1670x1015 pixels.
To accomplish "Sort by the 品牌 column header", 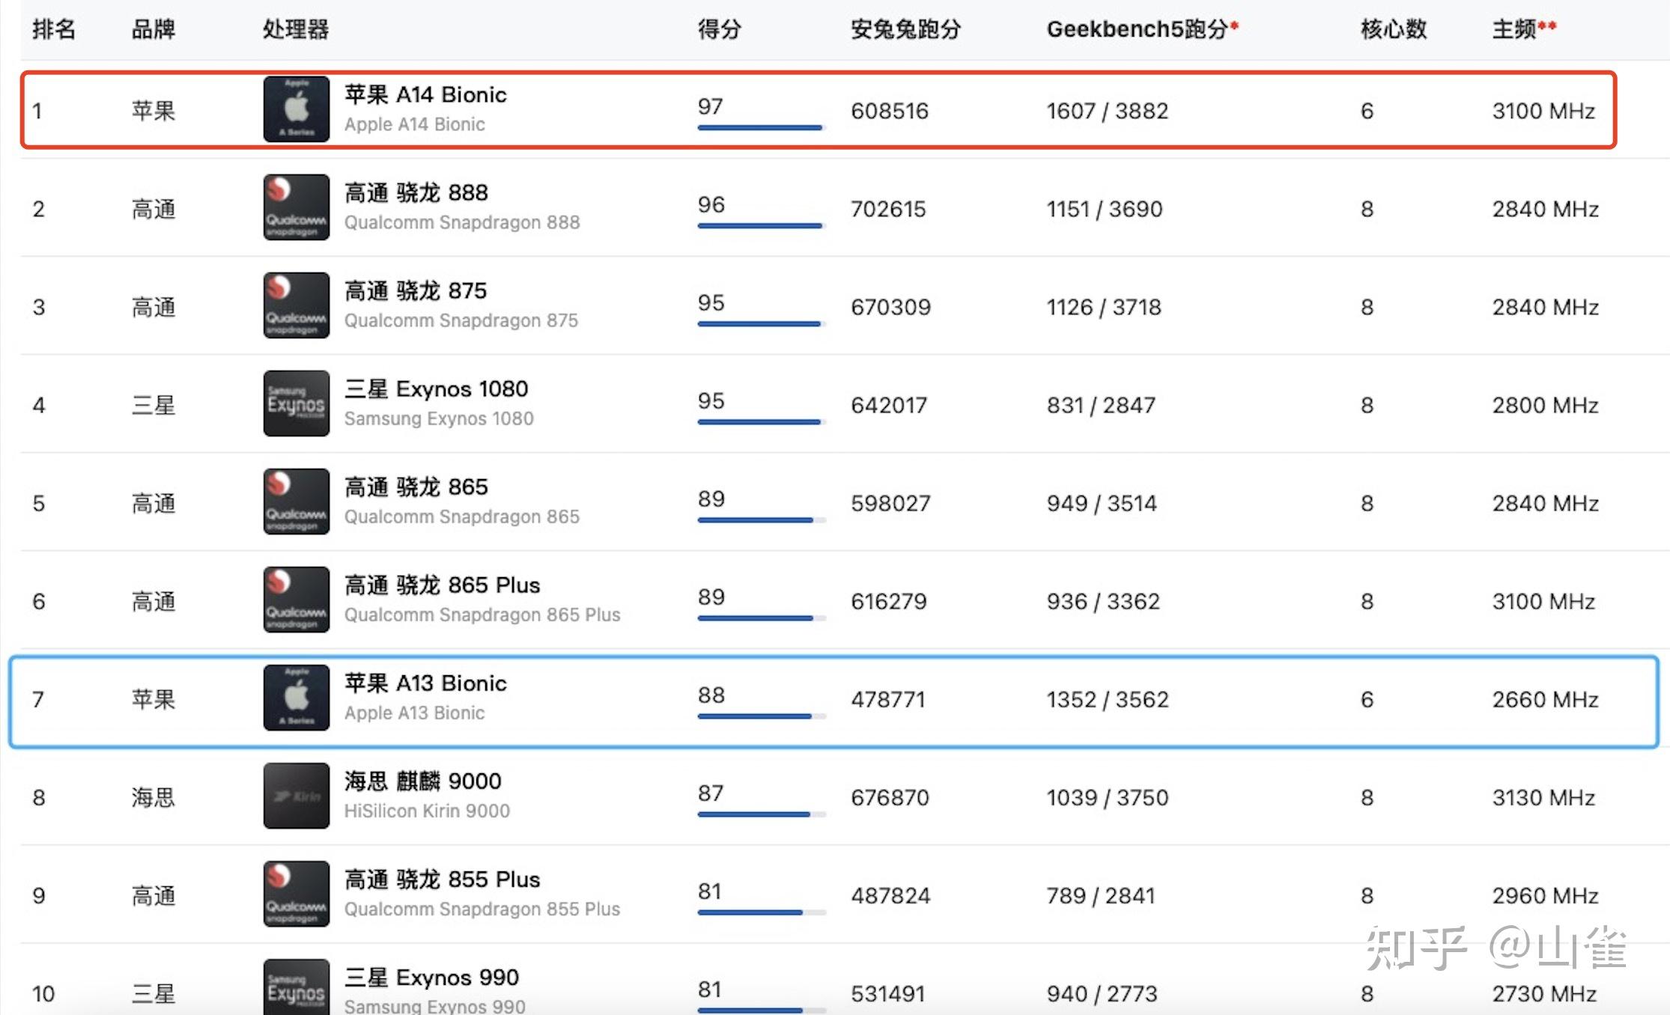I will click(154, 29).
